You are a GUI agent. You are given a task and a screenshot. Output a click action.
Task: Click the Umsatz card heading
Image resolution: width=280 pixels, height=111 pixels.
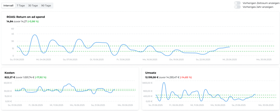[151, 73]
